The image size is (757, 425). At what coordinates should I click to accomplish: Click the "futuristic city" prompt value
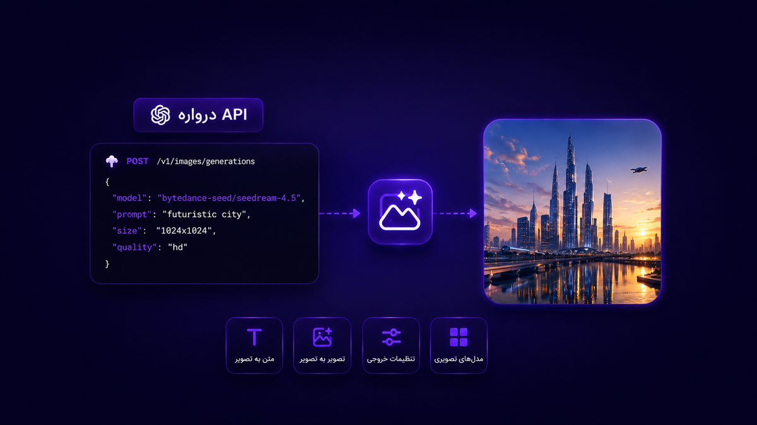point(206,214)
